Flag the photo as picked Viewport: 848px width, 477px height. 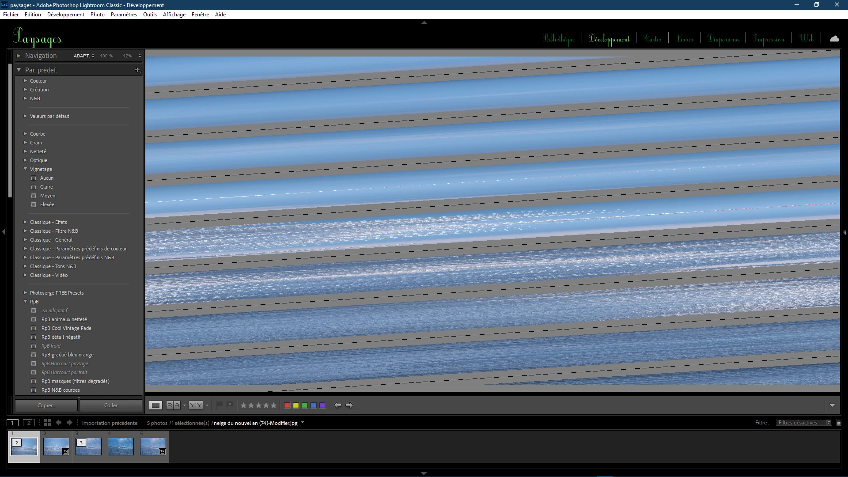[x=220, y=405]
